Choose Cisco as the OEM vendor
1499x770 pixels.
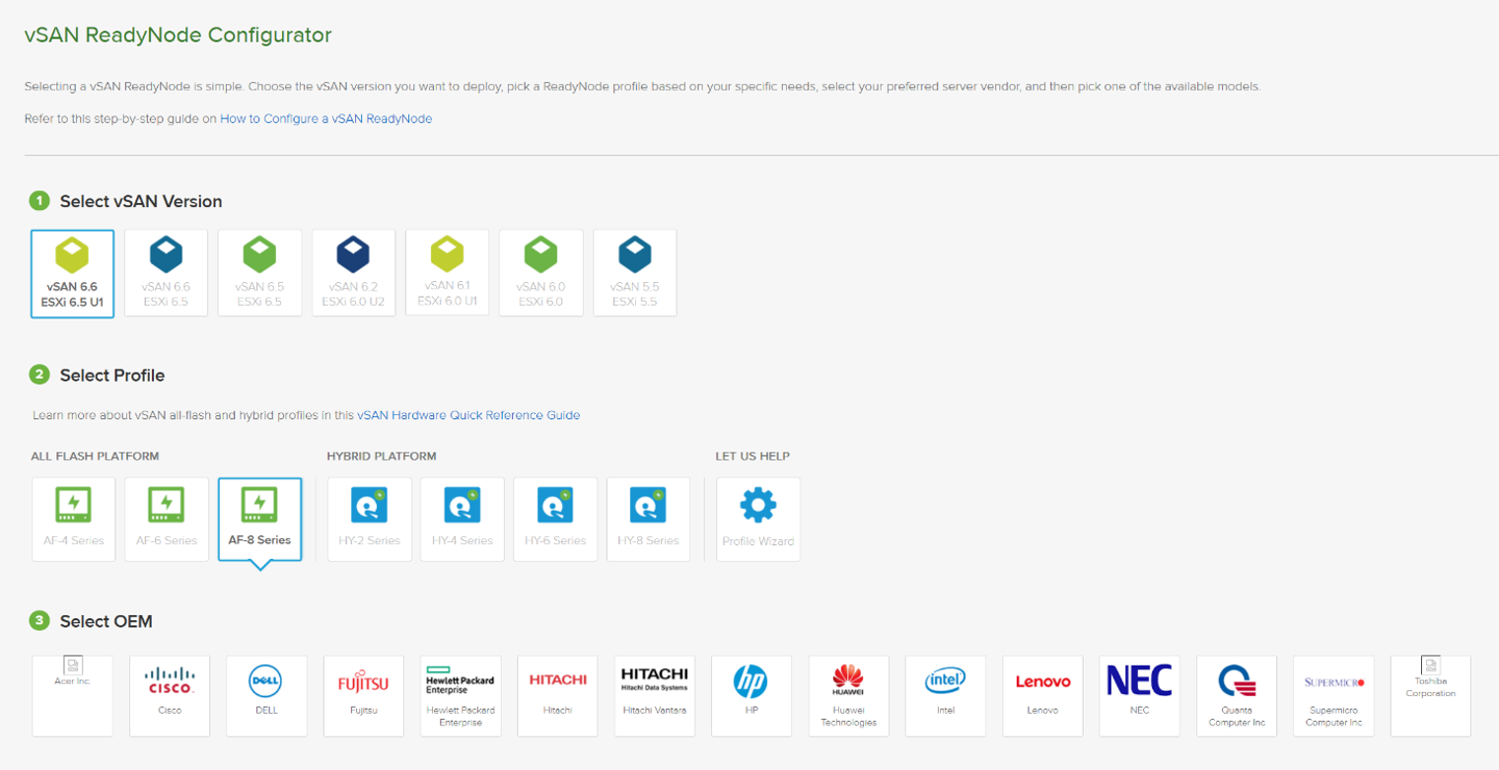click(170, 696)
